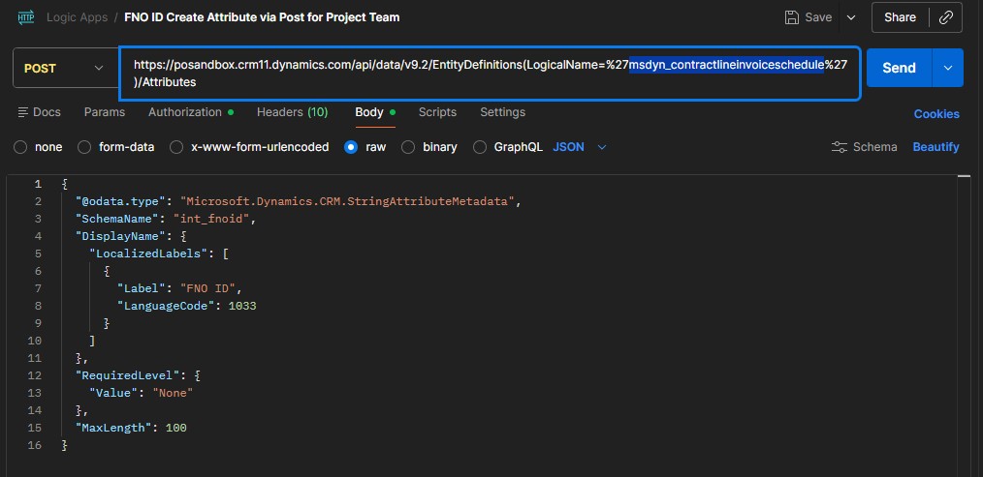
Task: Click the HTTP request type icon
Action: [x=26, y=16]
